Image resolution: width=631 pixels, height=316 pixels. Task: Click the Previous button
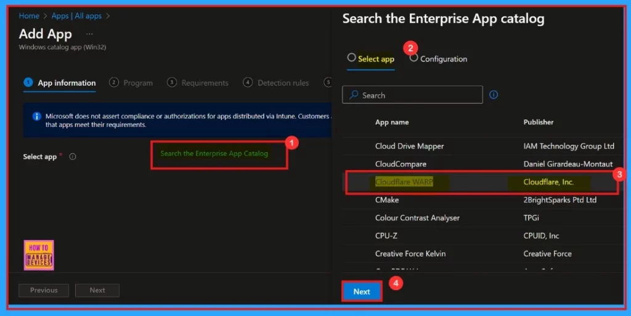point(44,290)
